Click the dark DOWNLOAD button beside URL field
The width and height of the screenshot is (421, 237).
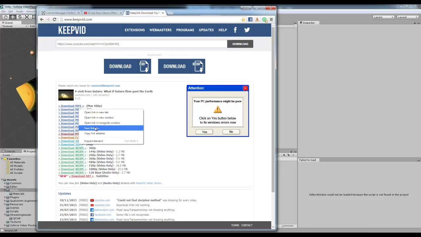(240, 44)
